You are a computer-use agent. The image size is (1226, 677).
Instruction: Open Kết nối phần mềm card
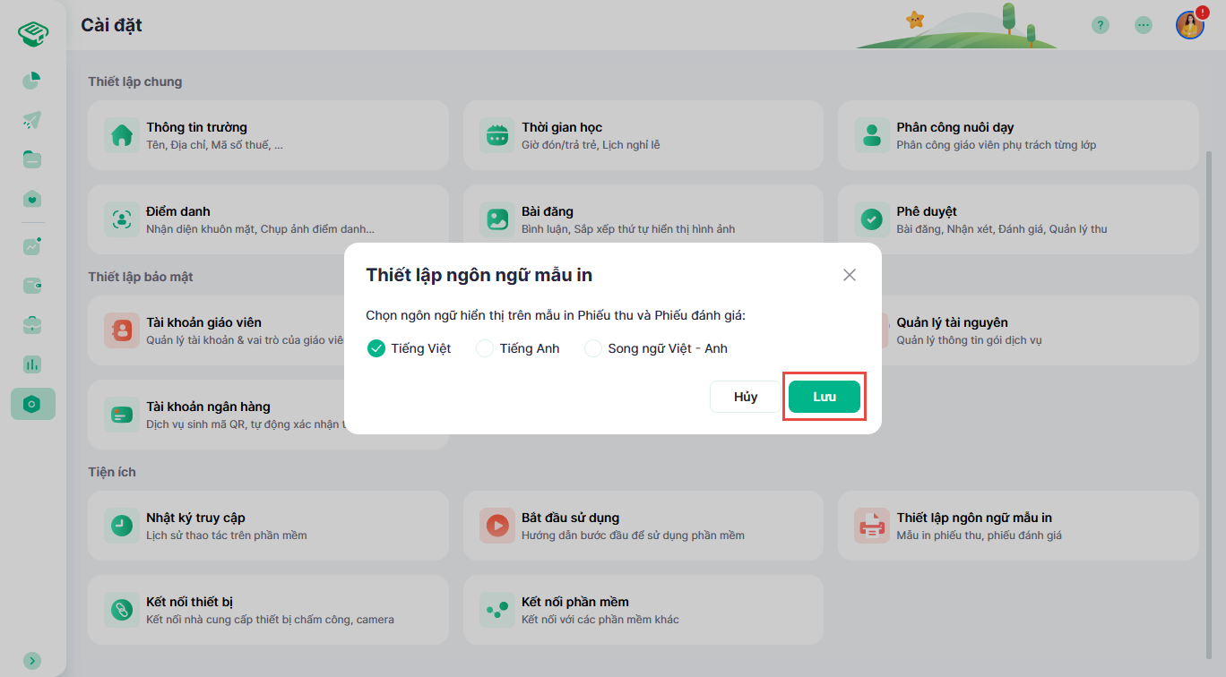(643, 610)
